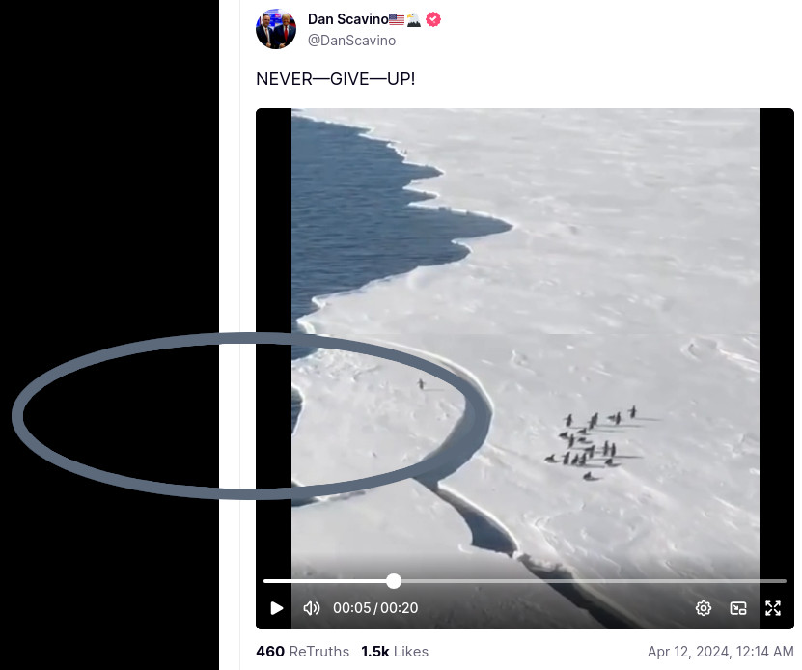The height and width of the screenshot is (670, 802).
Task: Open video settings gear icon
Action: 704,608
